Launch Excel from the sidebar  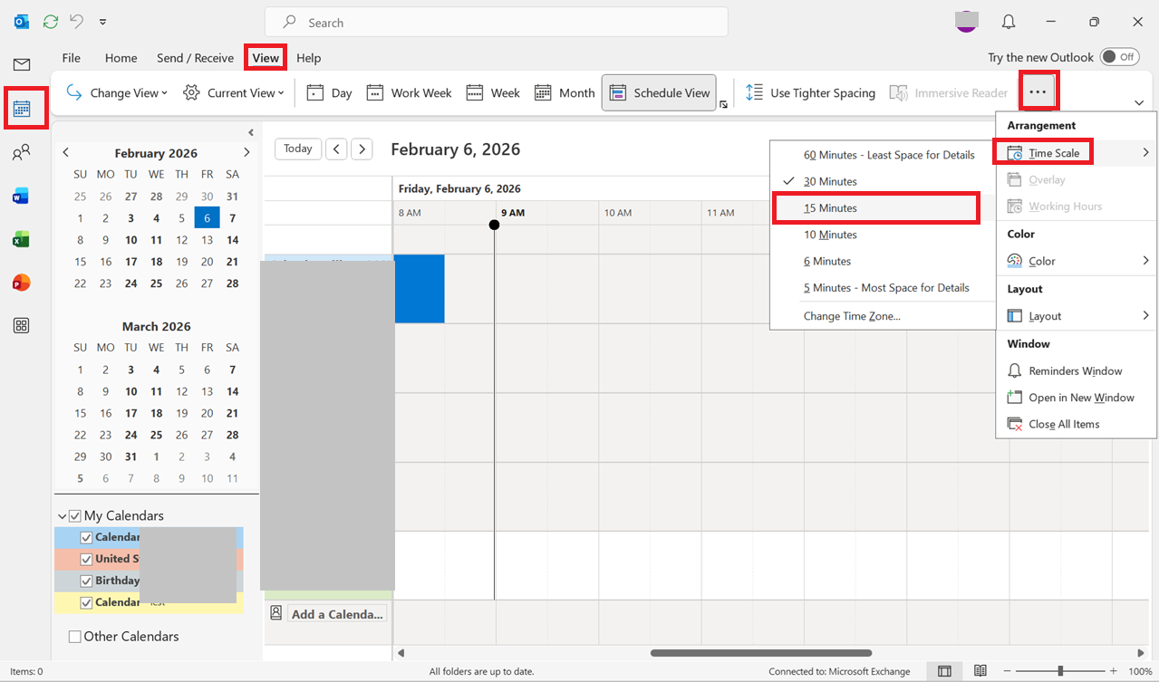click(22, 239)
